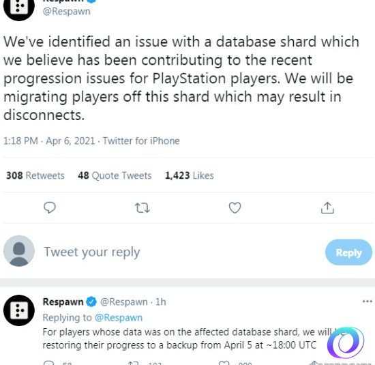View the 308 Retweets list

click(35, 175)
